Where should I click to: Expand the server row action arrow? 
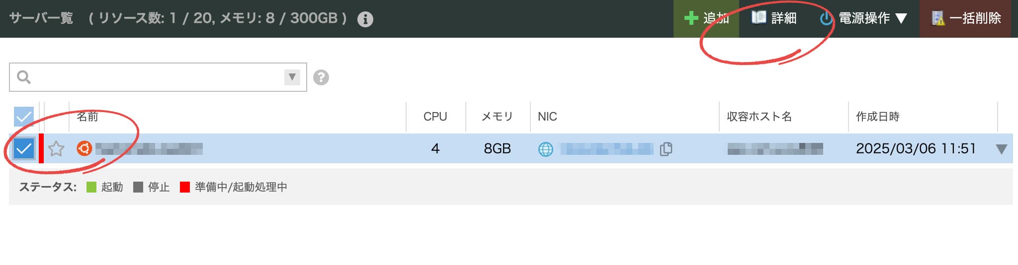(1002, 149)
